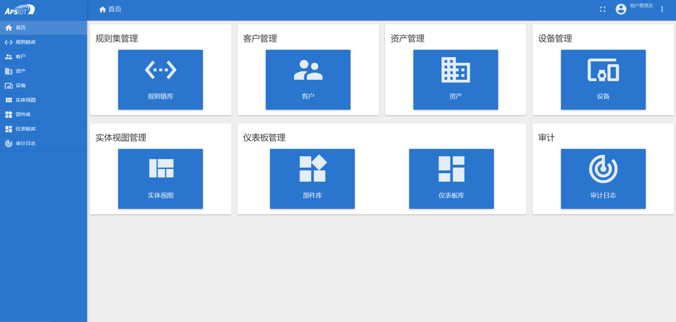Image resolution: width=676 pixels, height=322 pixels.
Task: Open the three-dot more options menu
Action: pyautogui.click(x=662, y=9)
